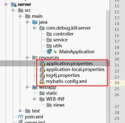Viewport: 125px width, 123px height.
Task: Select the WEB-INF folder name
Action: pos(55,99)
